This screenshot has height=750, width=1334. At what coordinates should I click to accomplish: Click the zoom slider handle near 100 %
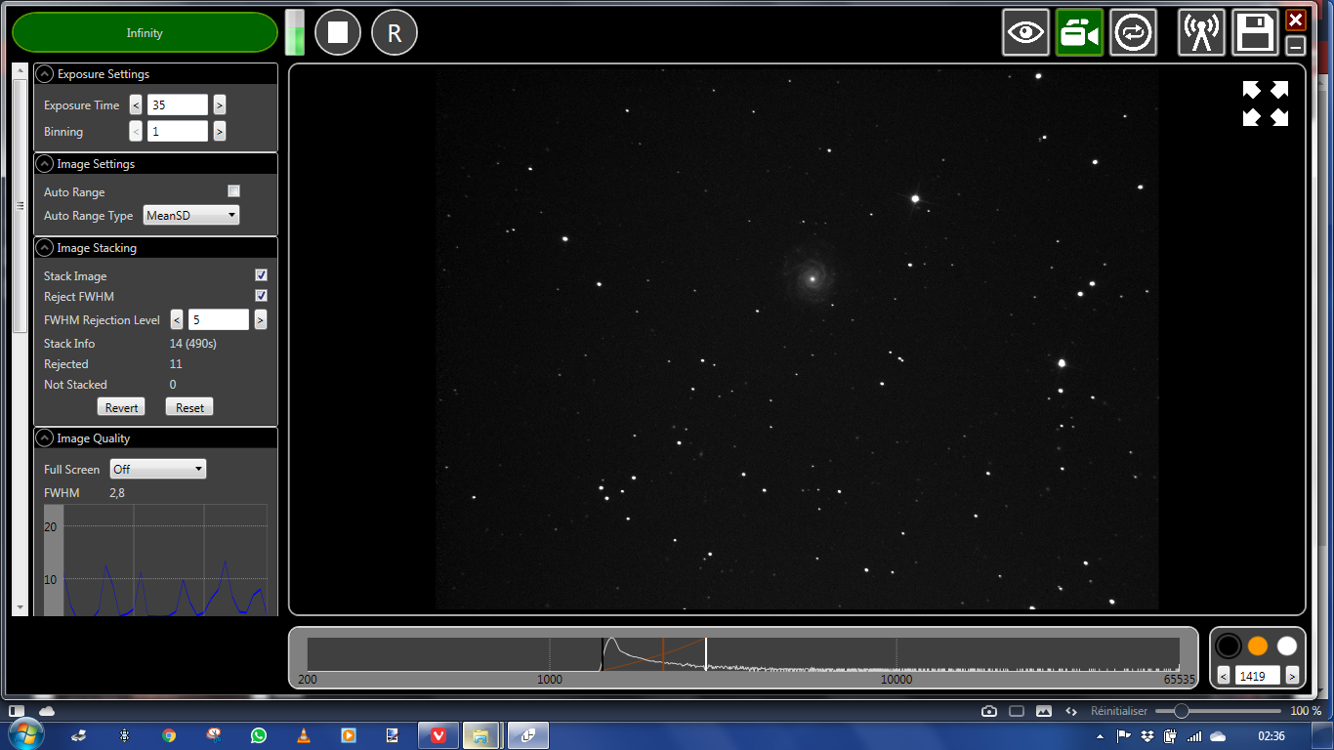(1181, 711)
